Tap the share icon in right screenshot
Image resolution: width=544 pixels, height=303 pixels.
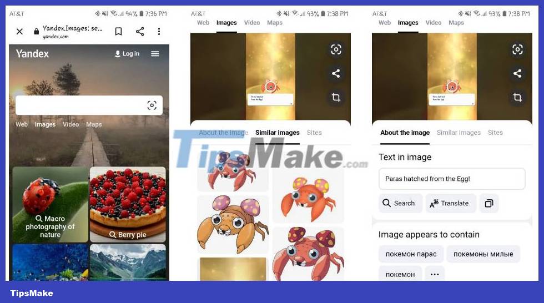pos(517,73)
